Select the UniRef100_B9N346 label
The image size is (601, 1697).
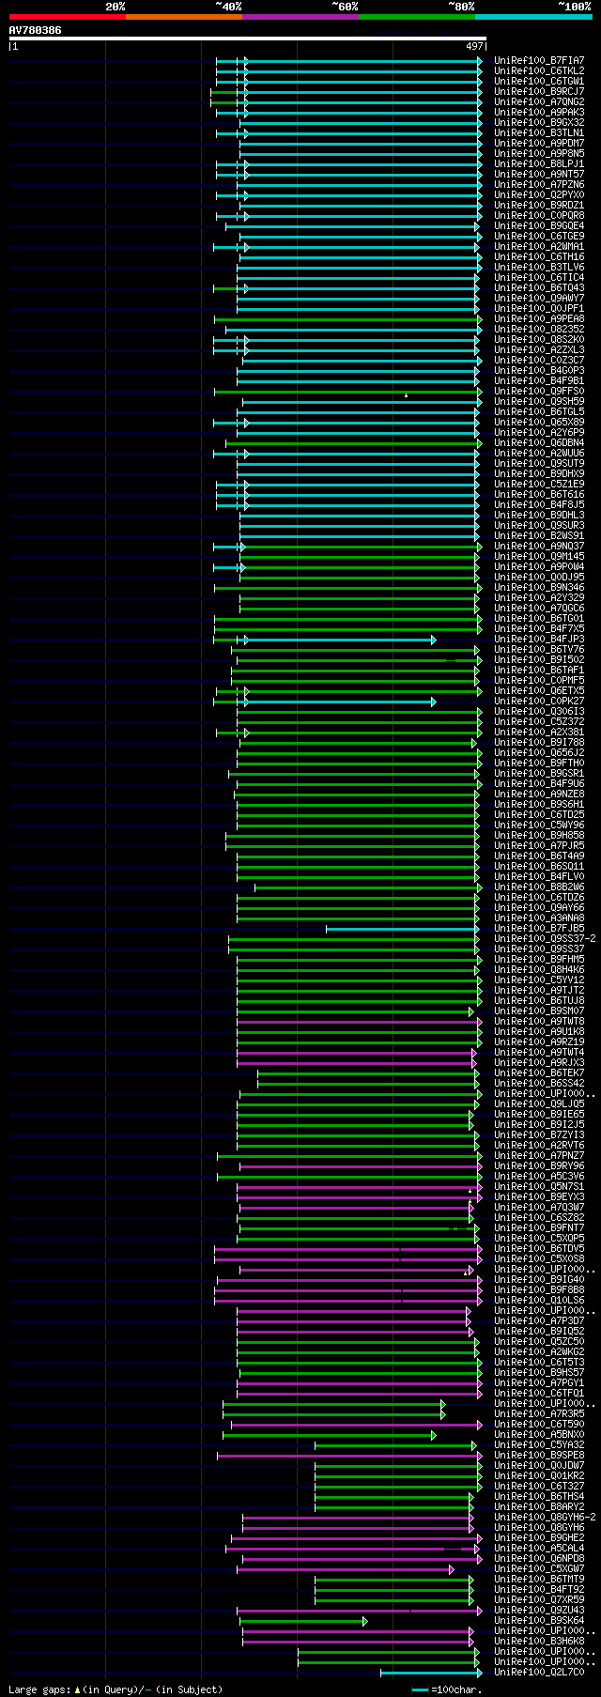539,588
